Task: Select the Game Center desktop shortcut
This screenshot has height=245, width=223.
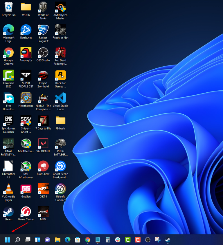Action: click(26, 213)
